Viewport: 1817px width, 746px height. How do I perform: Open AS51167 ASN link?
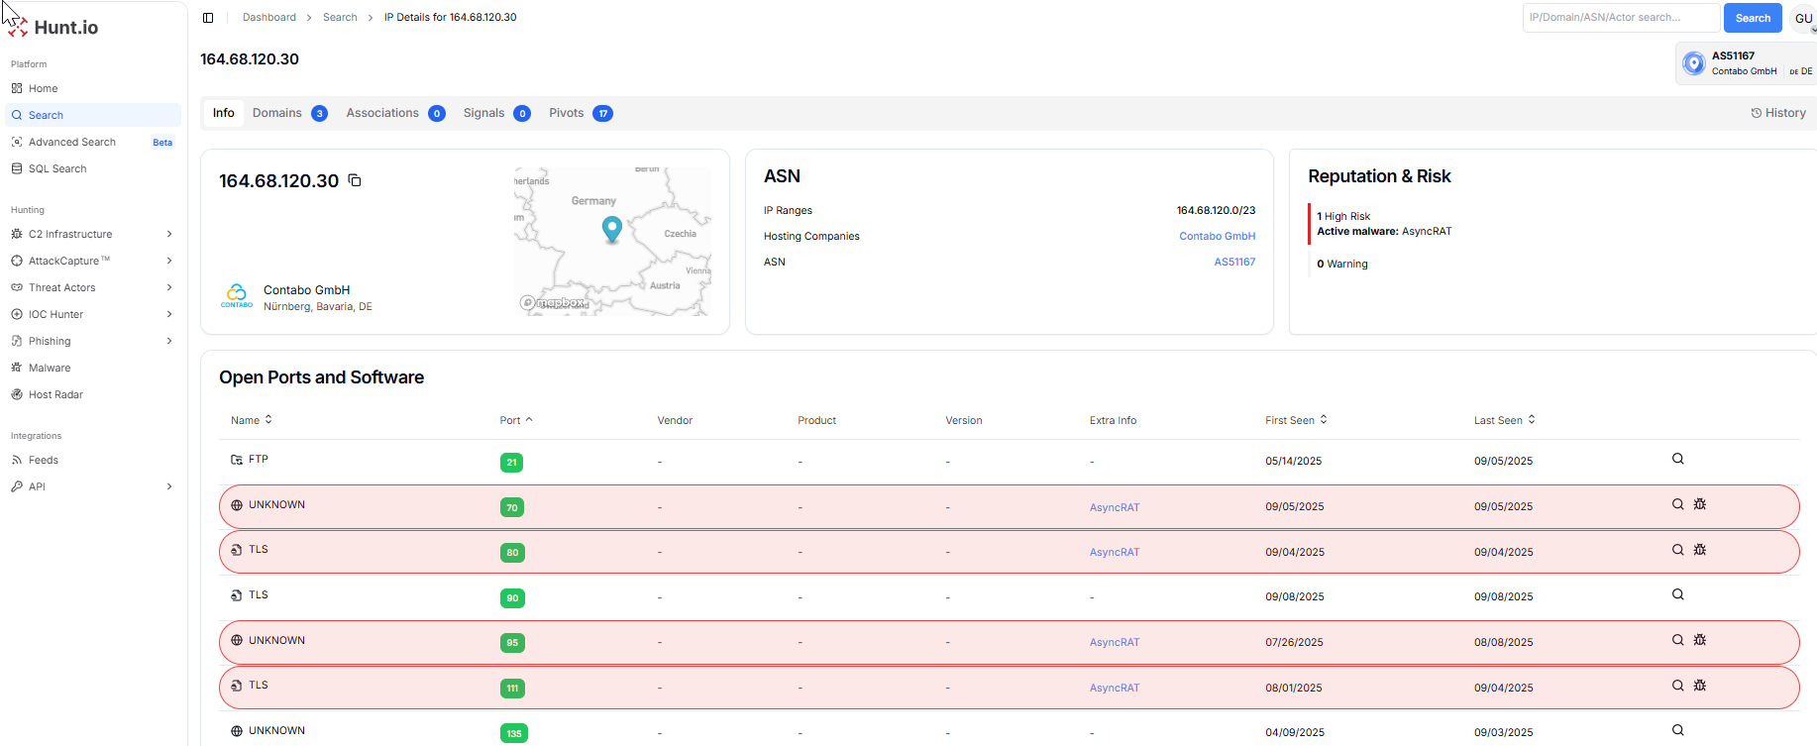1234,262
